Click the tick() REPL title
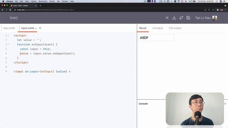 (x=14, y=18)
